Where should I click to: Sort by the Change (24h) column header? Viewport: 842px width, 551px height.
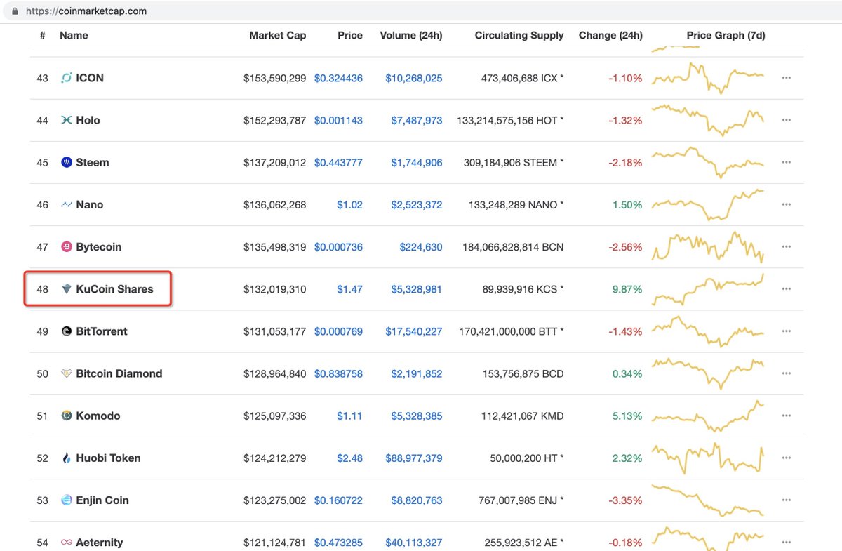tap(610, 35)
